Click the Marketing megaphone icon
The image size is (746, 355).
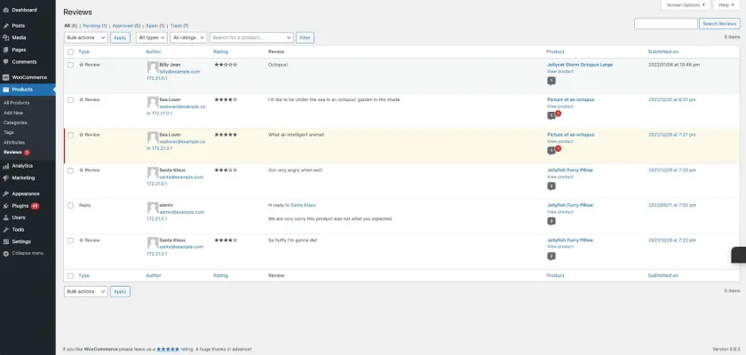(x=5, y=177)
